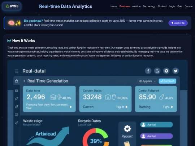Select the bag icon in dashboard sidebar
Viewport: 195px width, 146px height.
point(17,81)
